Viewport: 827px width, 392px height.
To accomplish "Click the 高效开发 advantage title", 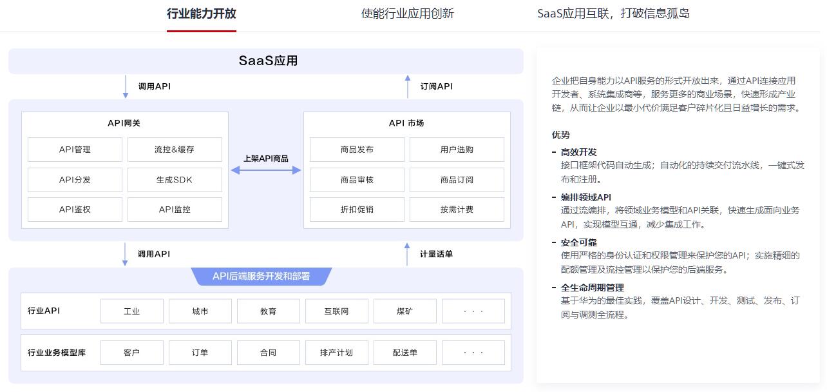I will [x=579, y=152].
